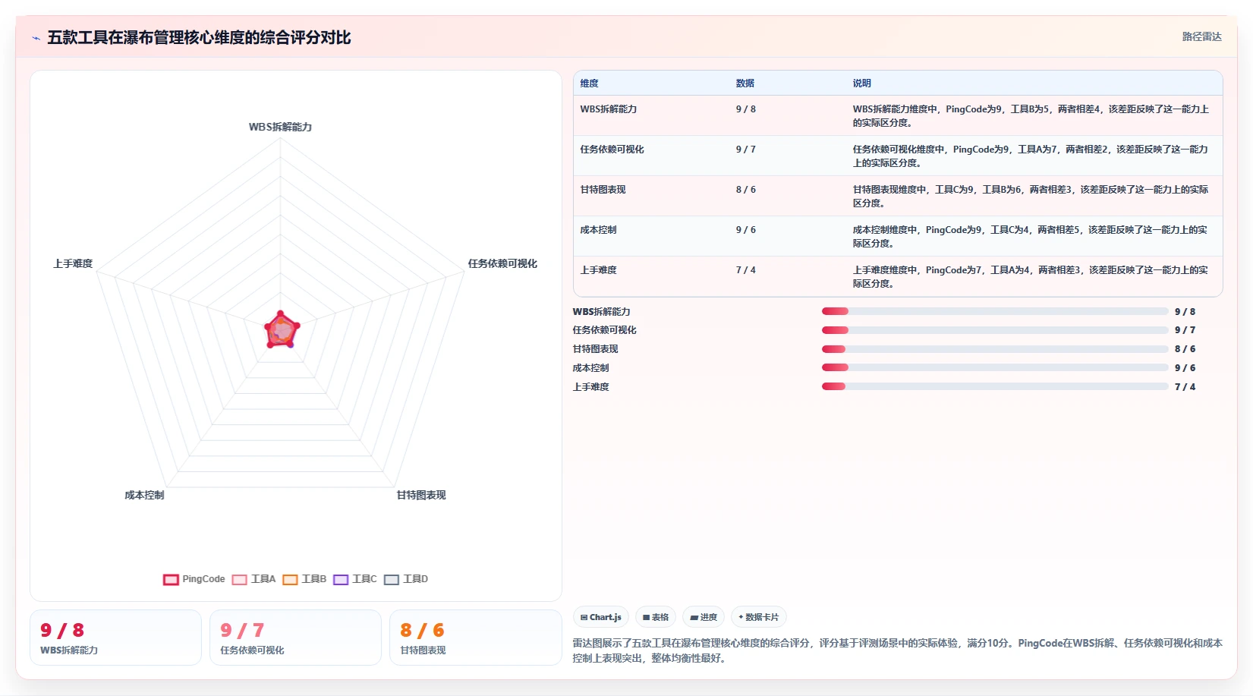Click the 成本控制 radar axis label
1253x696 pixels.
(x=144, y=495)
